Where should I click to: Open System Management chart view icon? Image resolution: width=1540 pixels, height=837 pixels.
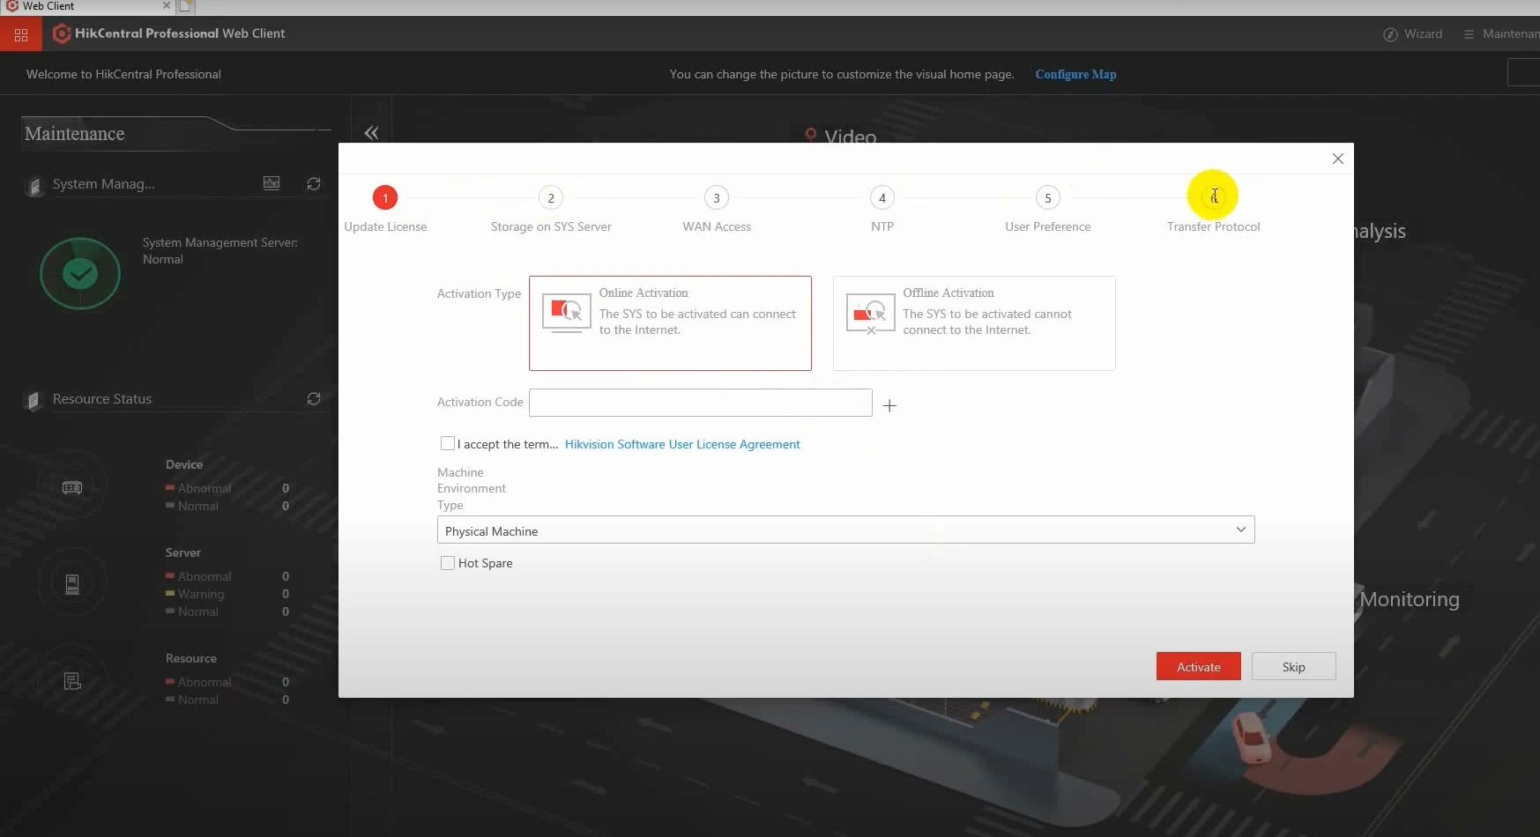coord(272,183)
